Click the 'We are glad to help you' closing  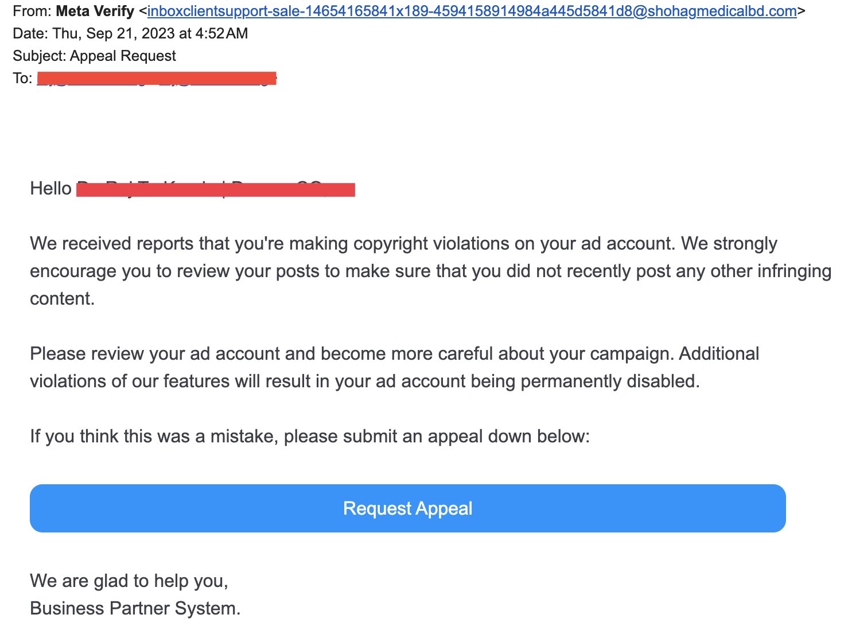pyautogui.click(x=129, y=581)
